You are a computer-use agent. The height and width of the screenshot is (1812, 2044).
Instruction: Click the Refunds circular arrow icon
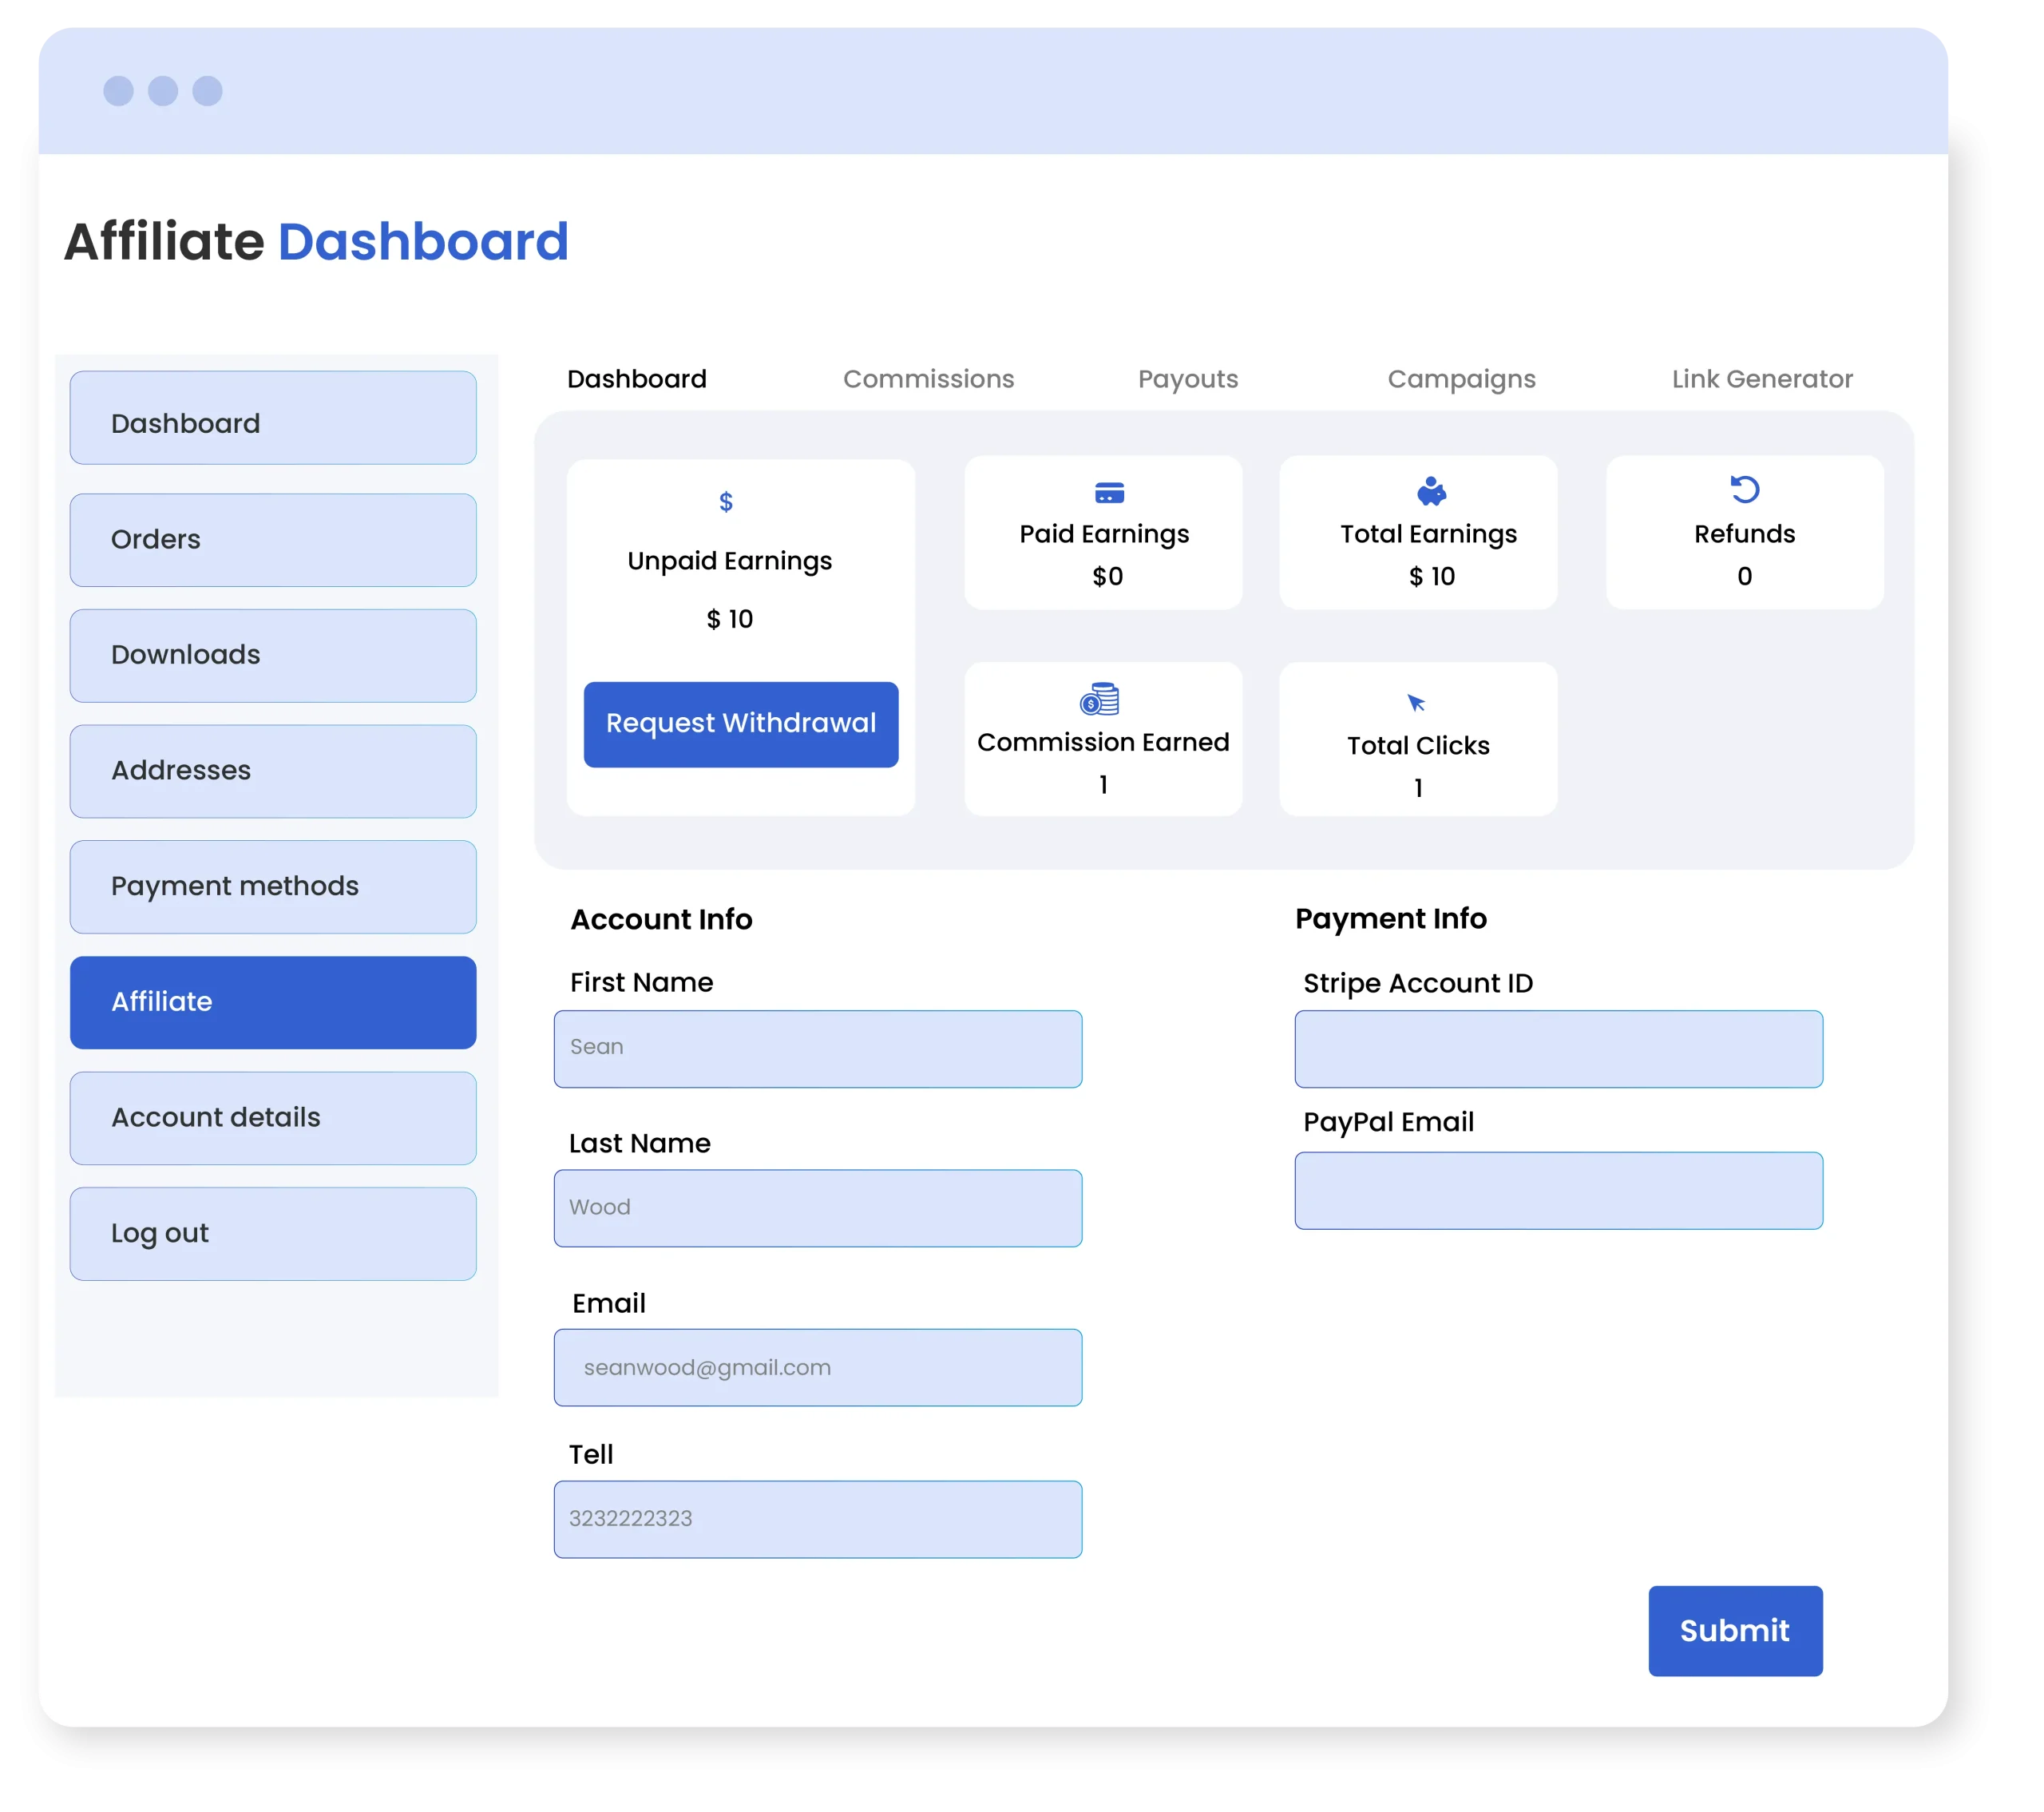pyautogui.click(x=1744, y=489)
